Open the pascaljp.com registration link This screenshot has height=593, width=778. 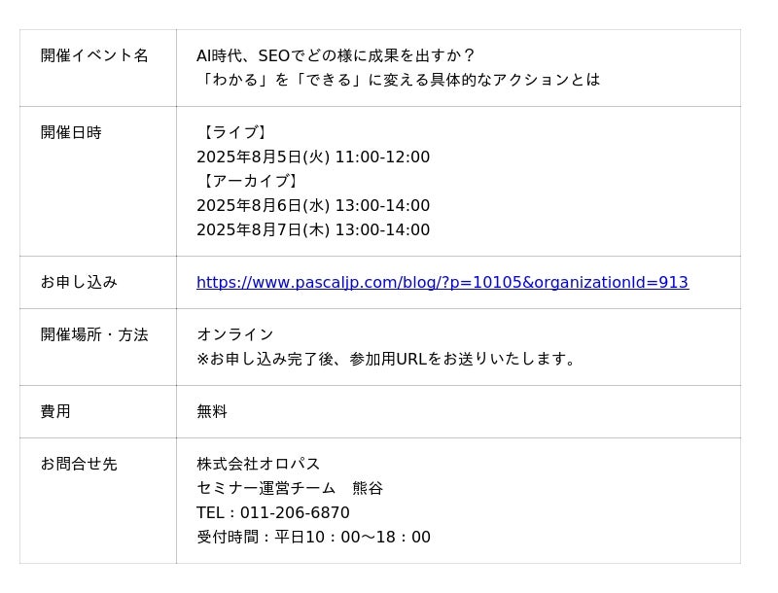click(x=442, y=282)
